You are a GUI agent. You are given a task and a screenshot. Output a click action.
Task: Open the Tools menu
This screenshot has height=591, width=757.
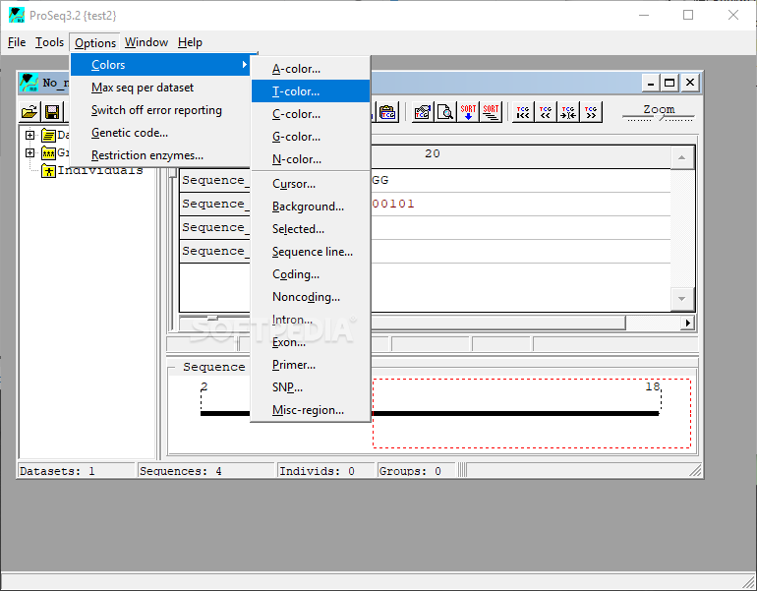[49, 42]
